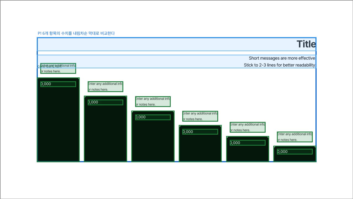Select the notes box above the fourth tallest bar
The width and height of the screenshot is (353, 199).
(200, 116)
